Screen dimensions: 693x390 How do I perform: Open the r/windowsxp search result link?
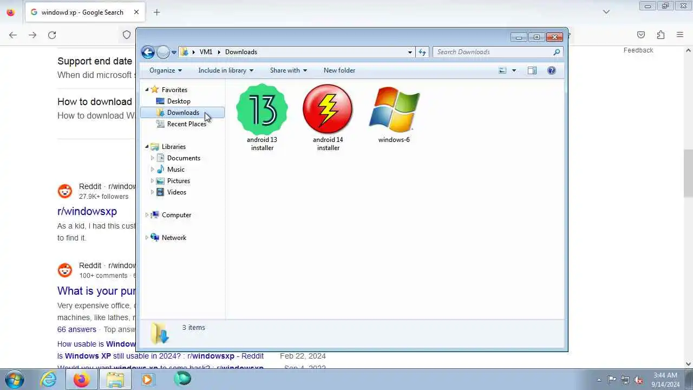(87, 211)
